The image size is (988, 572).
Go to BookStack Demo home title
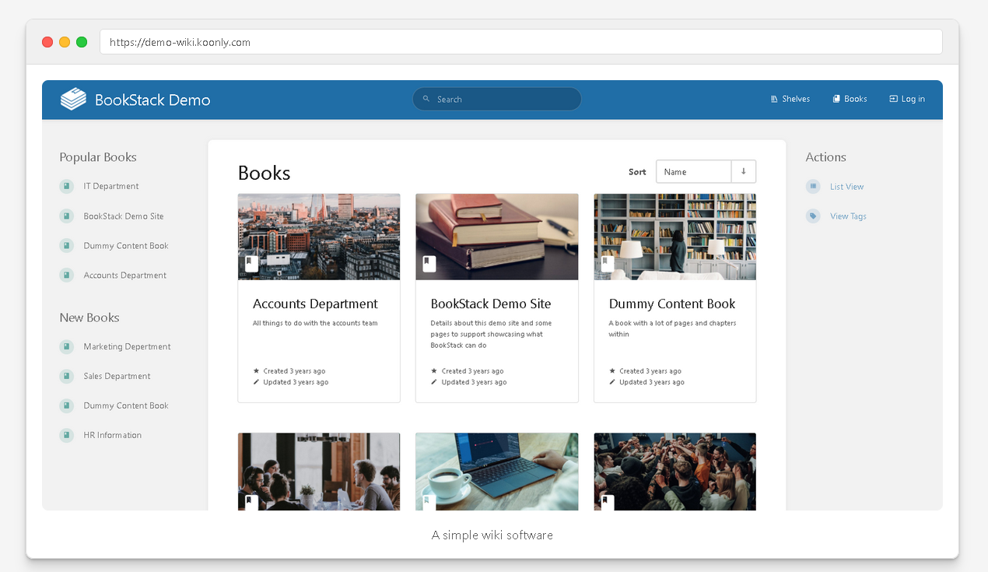pyautogui.click(x=152, y=100)
